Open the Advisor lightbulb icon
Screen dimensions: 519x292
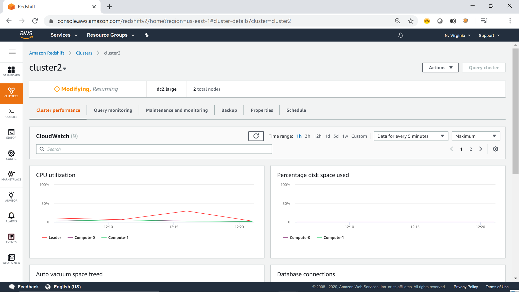click(11, 197)
